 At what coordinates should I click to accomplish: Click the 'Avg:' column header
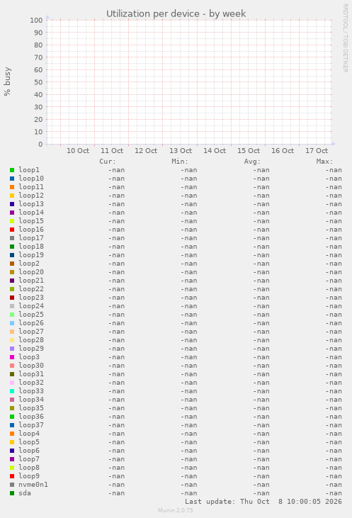253,162
